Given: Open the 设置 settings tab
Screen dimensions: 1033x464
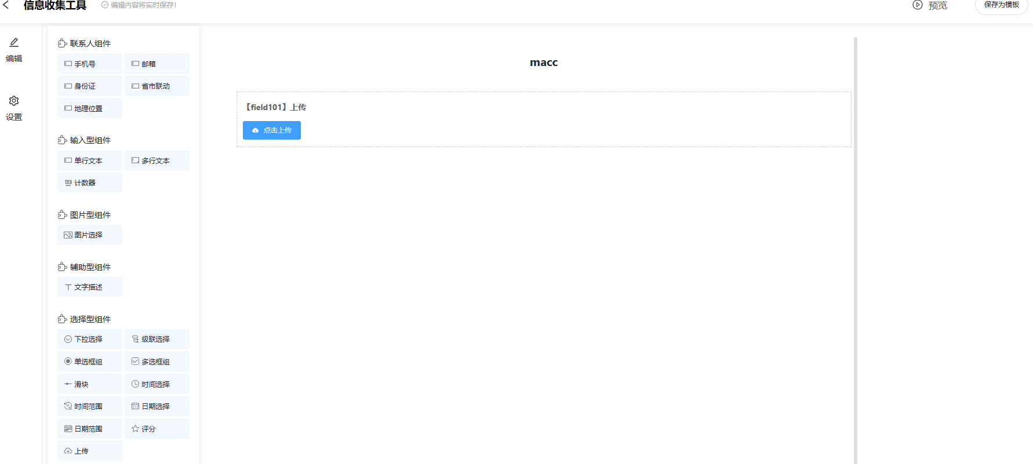Looking at the screenshot, I should pyautogui.click(x=14, y=108).
